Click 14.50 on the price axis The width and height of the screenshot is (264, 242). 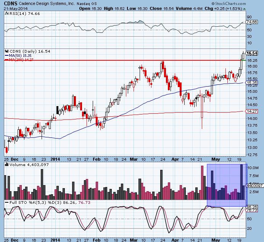(x=252, y=105)
